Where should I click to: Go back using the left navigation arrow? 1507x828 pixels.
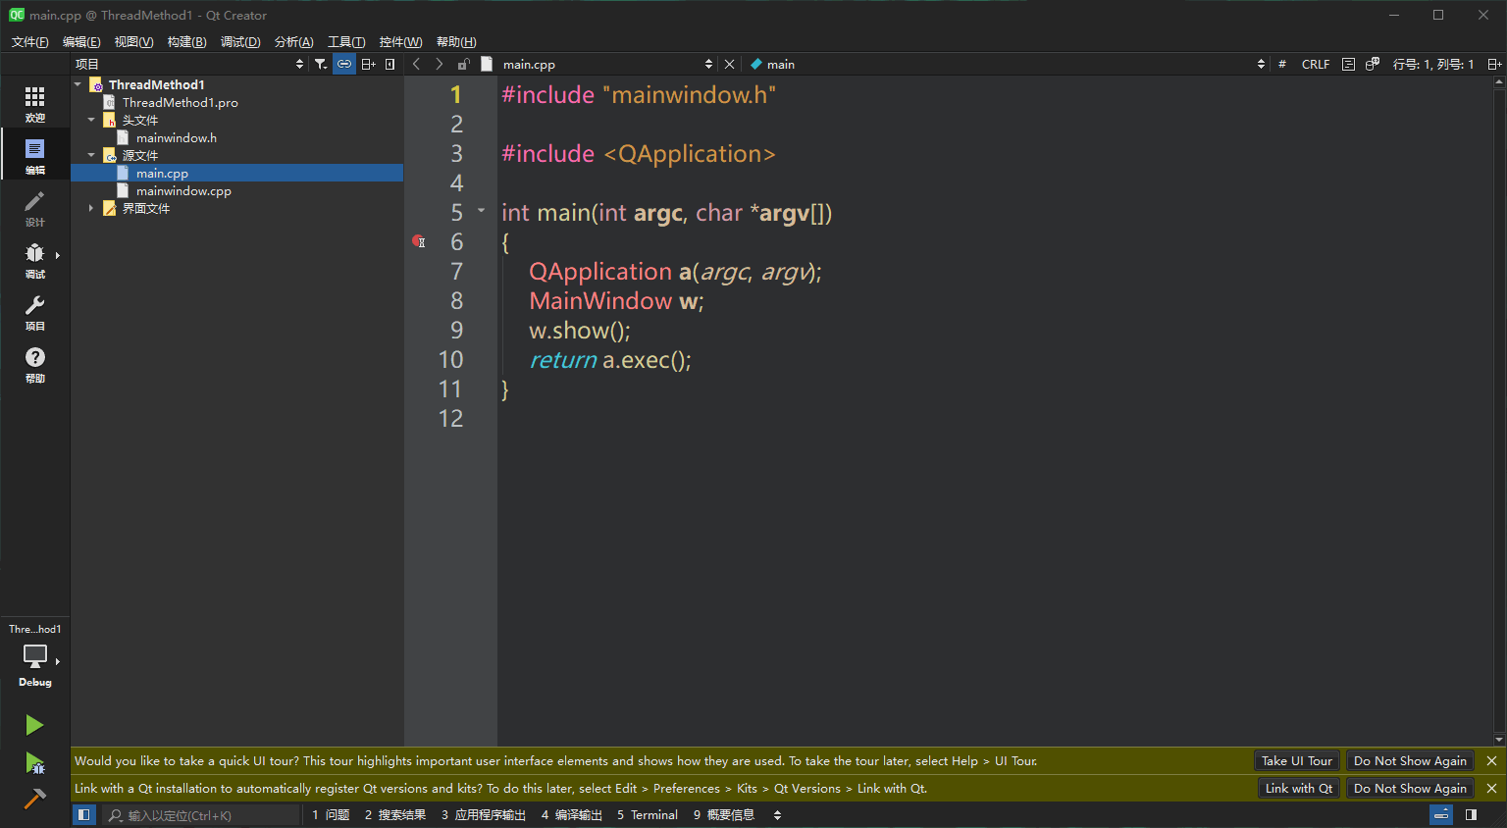416,63
